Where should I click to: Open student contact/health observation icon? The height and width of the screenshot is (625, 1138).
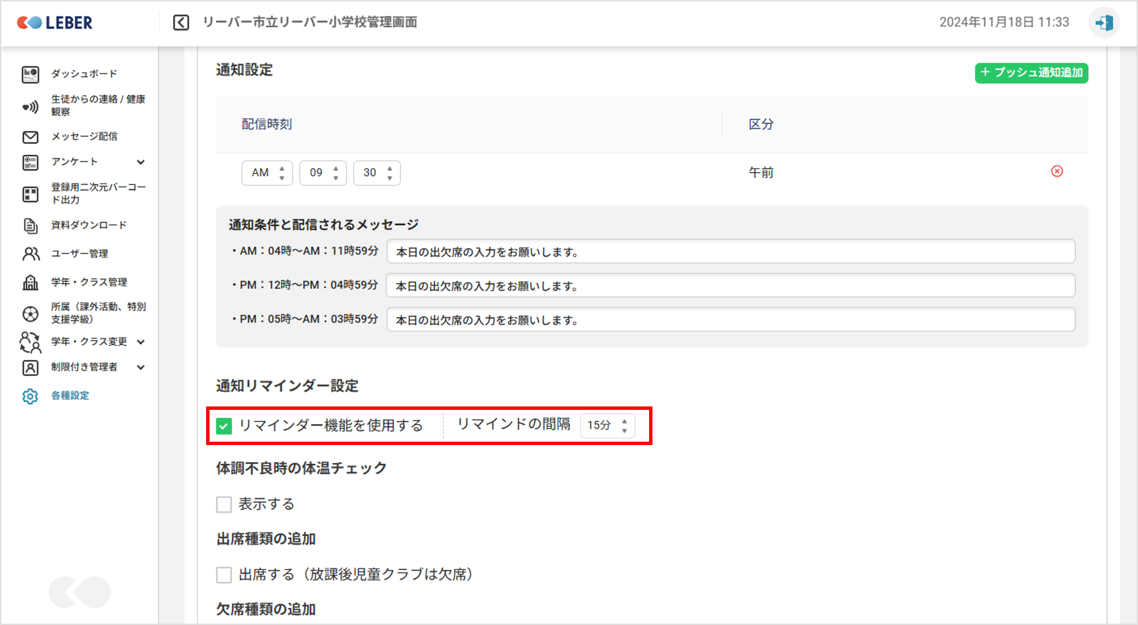(x=30, y=106)
